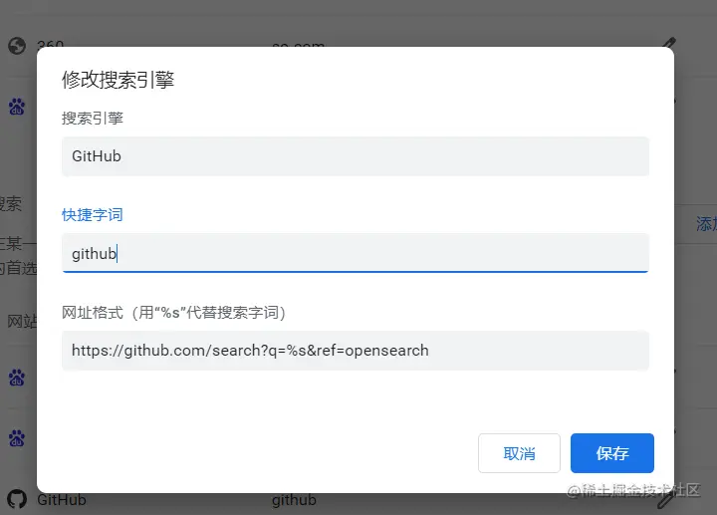Click the 网址格式 URL input field
The height and width of the screenshot is (515, 717).
[x=355, y=351]
